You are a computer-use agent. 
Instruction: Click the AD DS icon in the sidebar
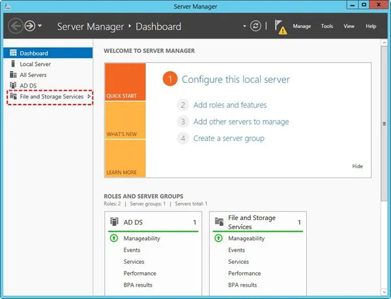tap(13, 85)
